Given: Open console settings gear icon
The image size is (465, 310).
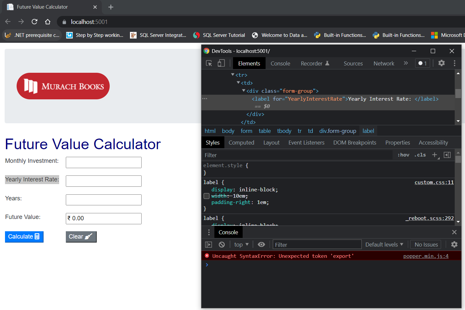Looking at the screenshot, I should coord(454,245).
